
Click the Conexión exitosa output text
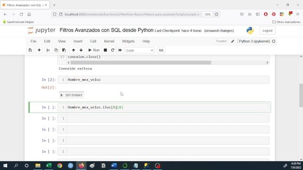point(75,68)
